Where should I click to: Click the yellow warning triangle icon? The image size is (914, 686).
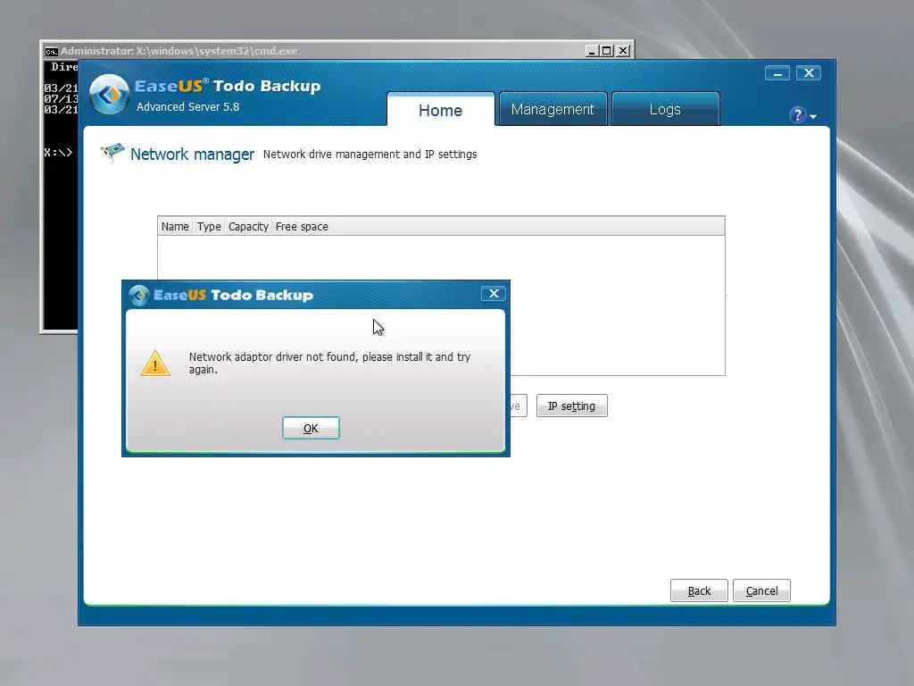tap(155, 364)
